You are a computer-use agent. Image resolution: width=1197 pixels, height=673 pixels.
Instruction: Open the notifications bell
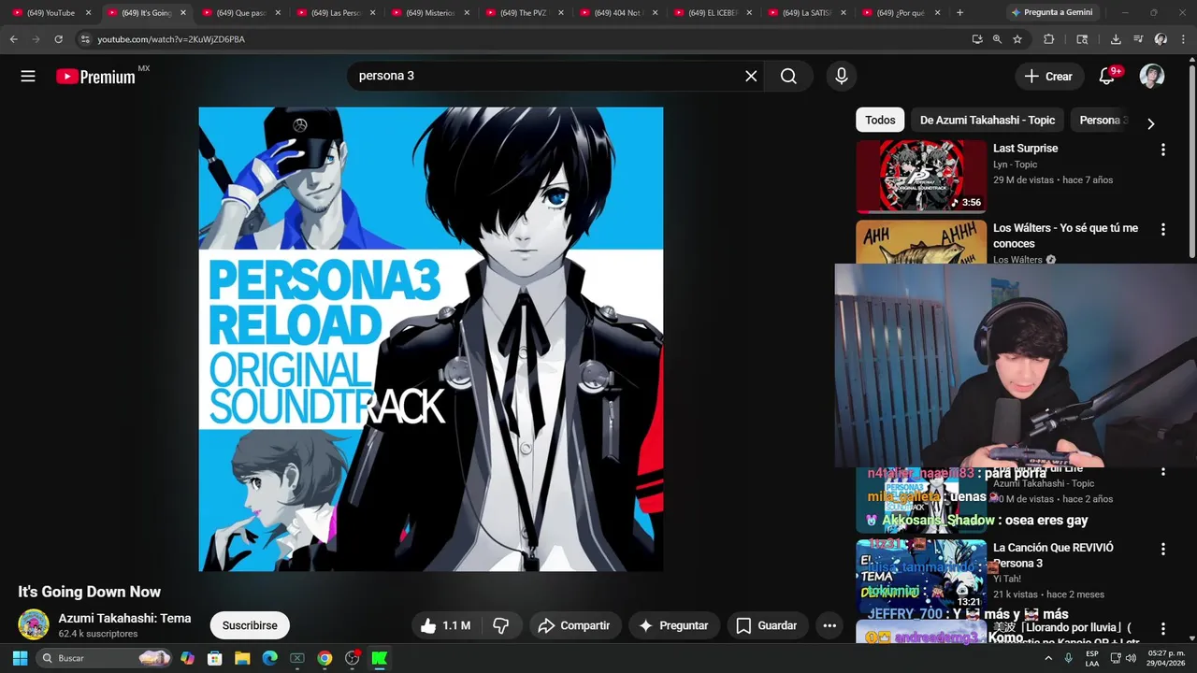pyautogui.click(x=1107, y=77)
